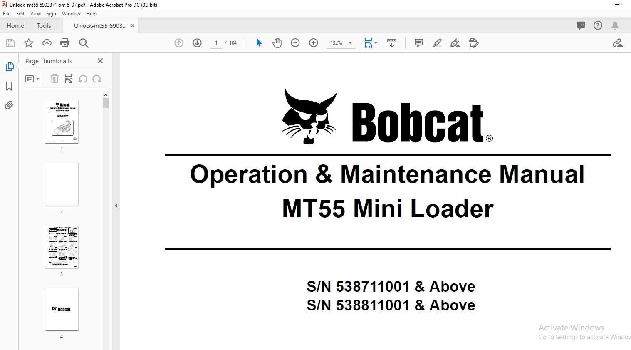Click the Operation & Maintenance Manual title text

(387, 174)
